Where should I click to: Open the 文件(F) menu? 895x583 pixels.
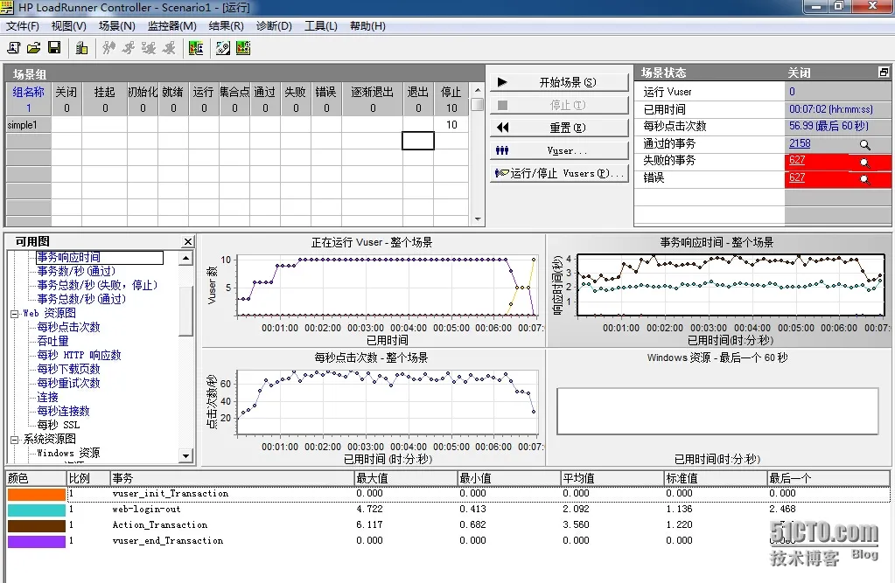pyautogui.click(x=23, y=26)
